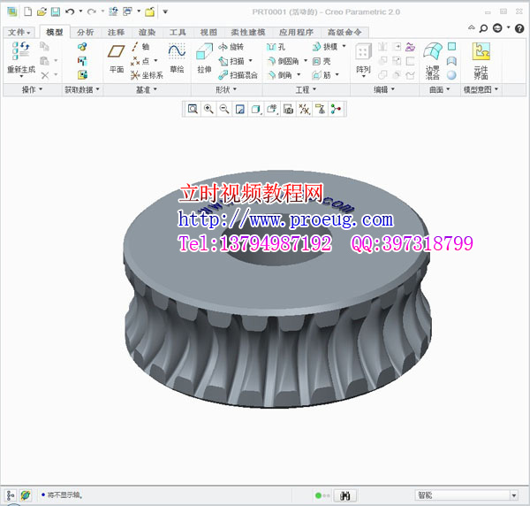The width and height of the screenshot is (530, 506).
Task: Select the 坐标系 (Coordinate System) tool
Action: [x=147, y=75]
